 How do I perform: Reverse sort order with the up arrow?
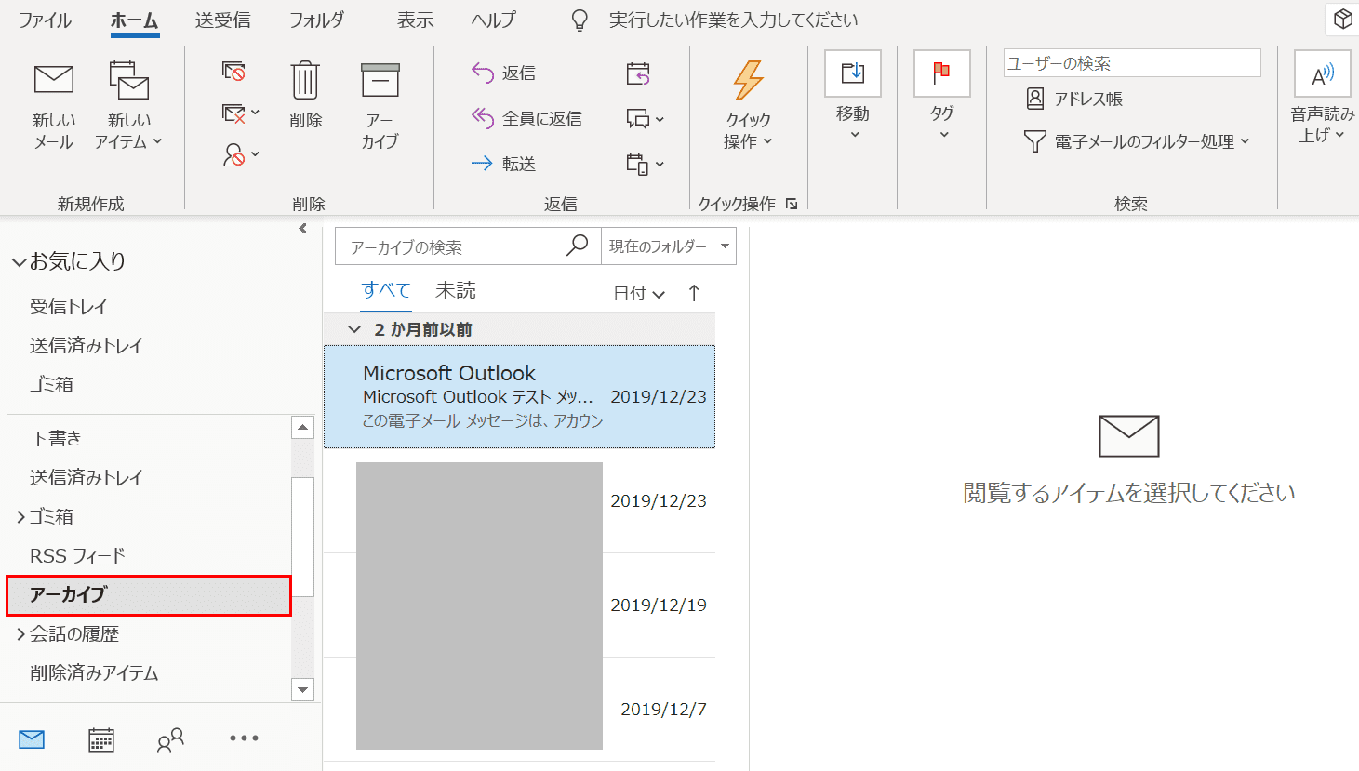point(694,293)
